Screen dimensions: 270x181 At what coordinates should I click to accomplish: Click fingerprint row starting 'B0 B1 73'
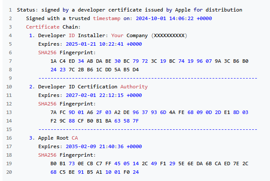click(149, 163)
